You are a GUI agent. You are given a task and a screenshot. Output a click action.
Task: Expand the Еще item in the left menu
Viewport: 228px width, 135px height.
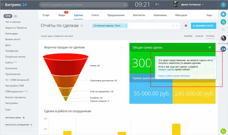[x=8, y=110]
